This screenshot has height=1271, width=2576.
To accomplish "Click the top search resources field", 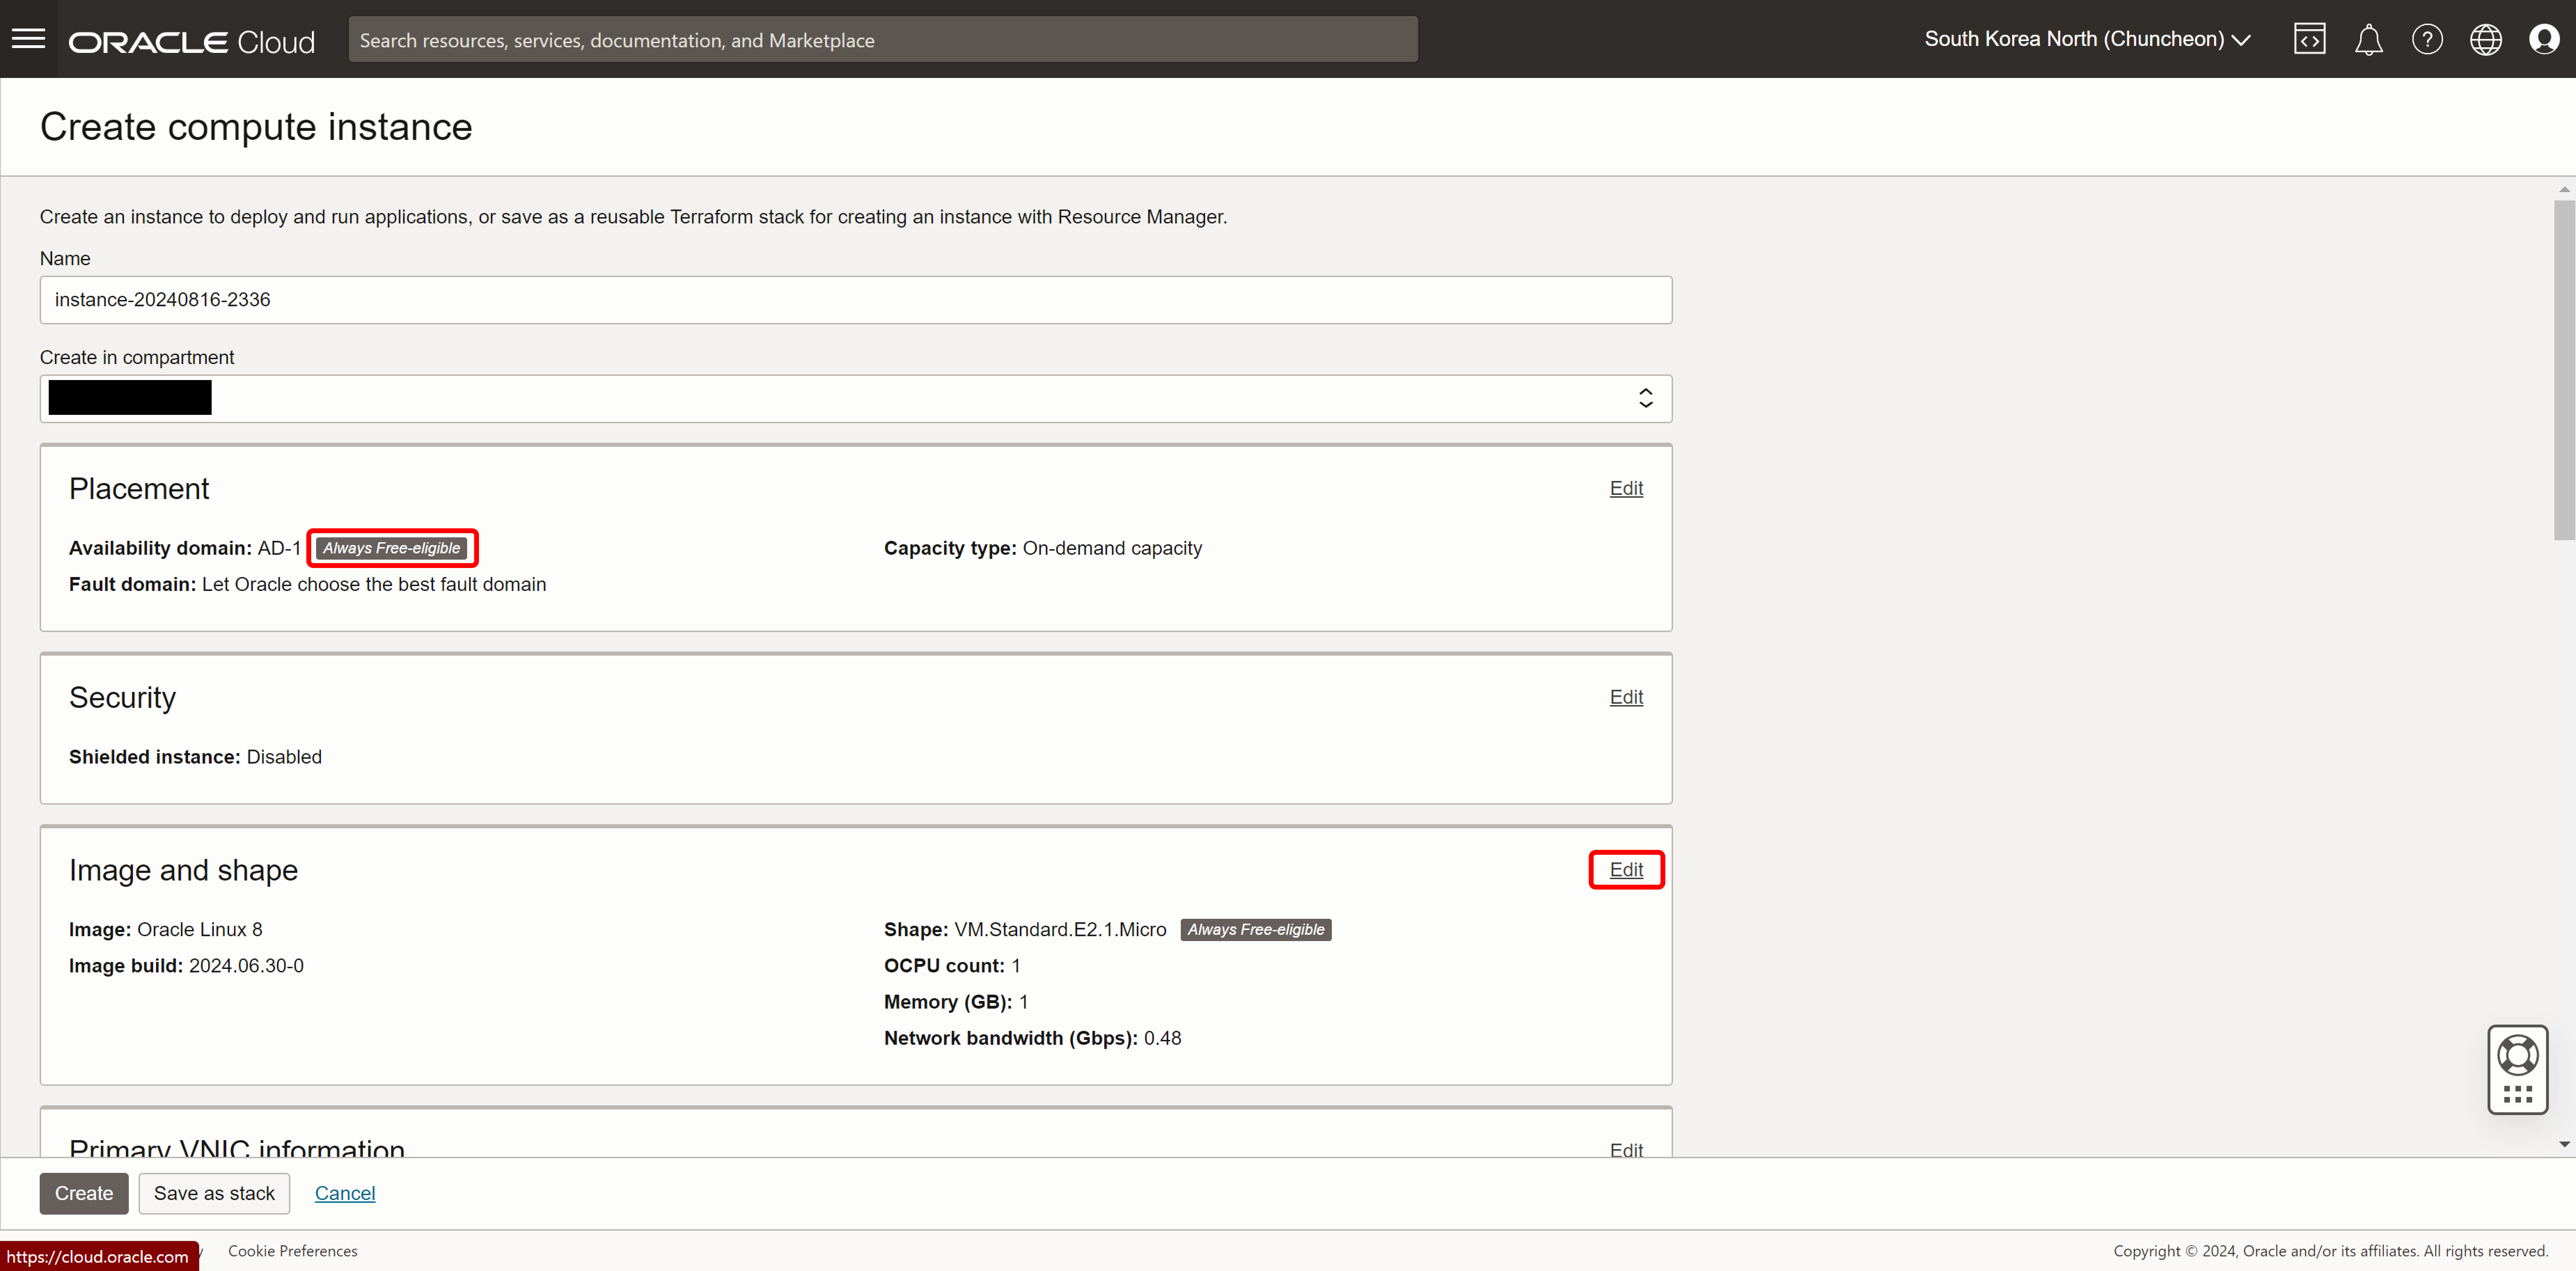I will [x=882, y=40].
